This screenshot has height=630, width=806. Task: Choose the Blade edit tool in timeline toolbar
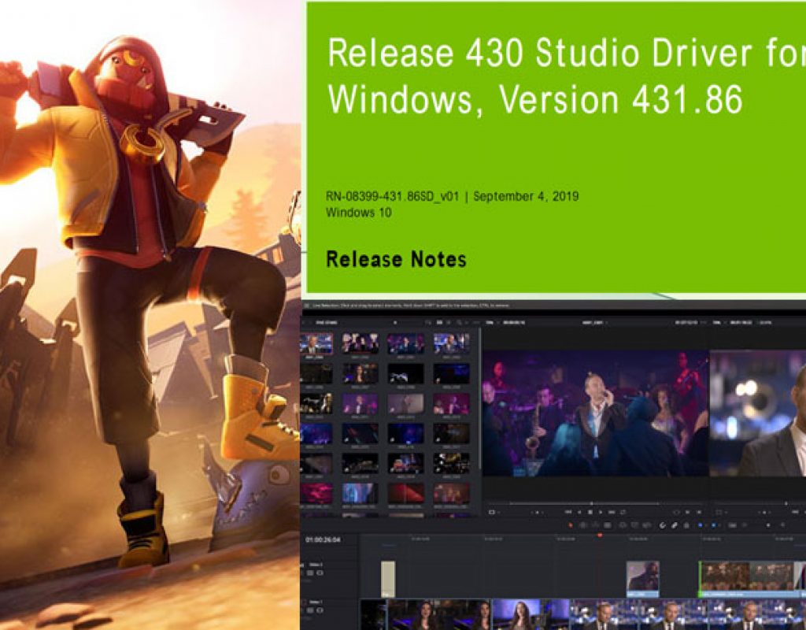point(608,525)
